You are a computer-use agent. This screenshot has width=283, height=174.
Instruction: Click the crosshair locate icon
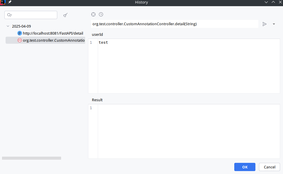point(93,14)
